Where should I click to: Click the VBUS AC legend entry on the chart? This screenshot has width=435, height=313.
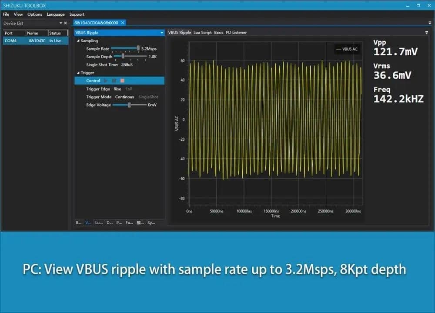tap(346, 49)
